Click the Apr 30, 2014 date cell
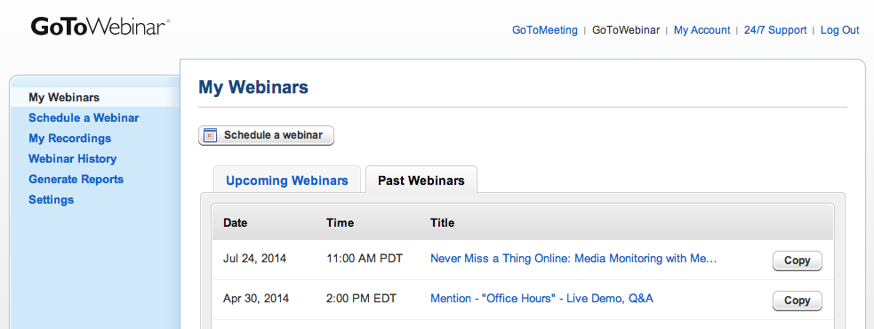 click(256, 299)
